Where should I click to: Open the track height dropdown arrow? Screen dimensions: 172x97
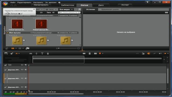pos(19,54)
